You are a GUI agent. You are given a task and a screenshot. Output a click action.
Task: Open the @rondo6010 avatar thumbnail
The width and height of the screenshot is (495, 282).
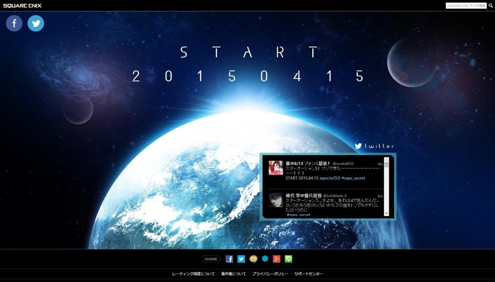pos(276,168)
